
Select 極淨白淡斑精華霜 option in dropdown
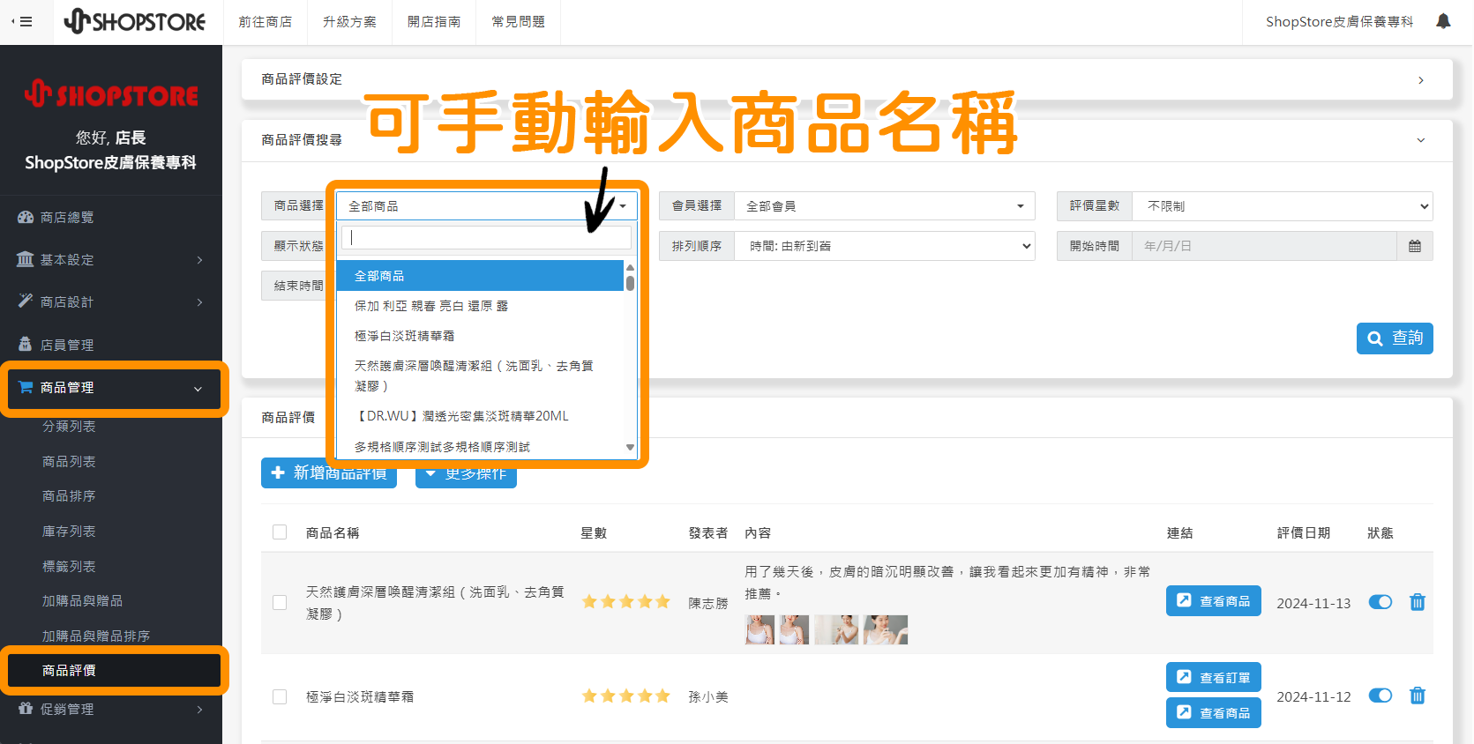click(x=480, y=336)
